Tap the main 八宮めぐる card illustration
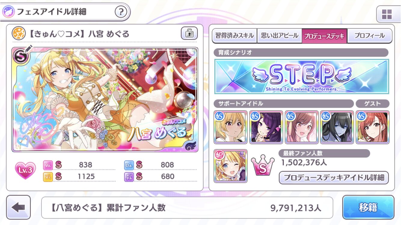Screen dimensions: 401x225 click(x=105, y=100)
